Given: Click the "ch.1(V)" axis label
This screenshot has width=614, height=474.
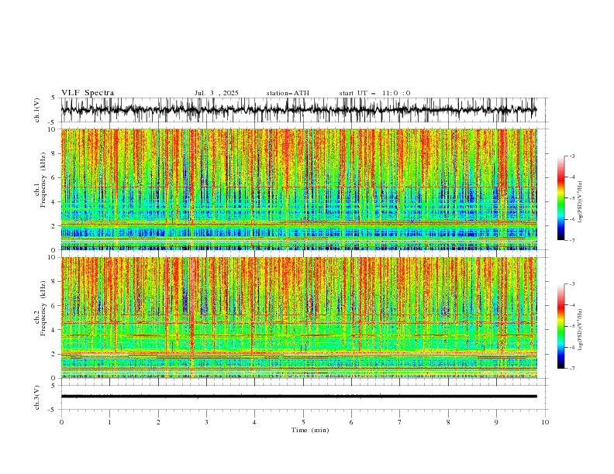Looking at the screenshot, I should 37,110.
